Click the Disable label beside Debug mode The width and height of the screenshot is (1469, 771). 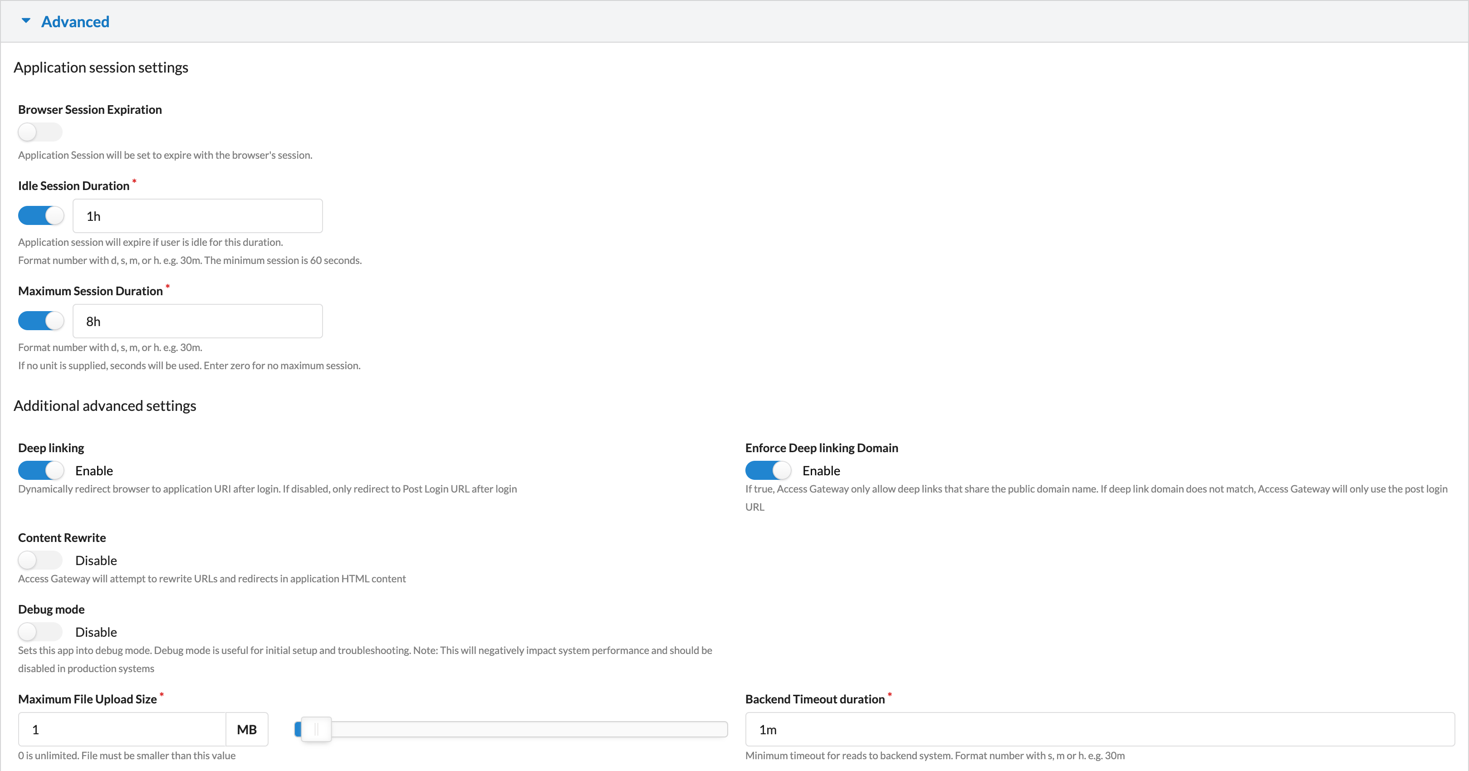96,632
